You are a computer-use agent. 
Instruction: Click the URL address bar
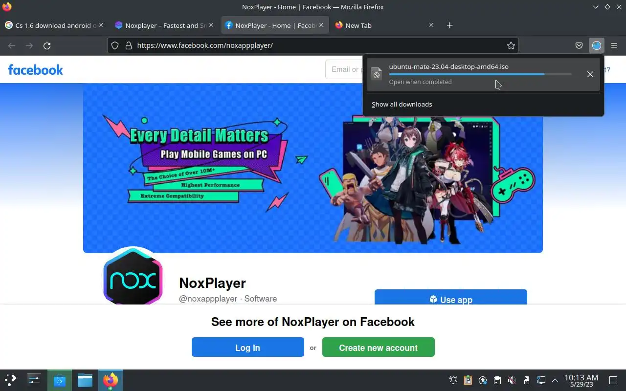[x=313, y=45]
